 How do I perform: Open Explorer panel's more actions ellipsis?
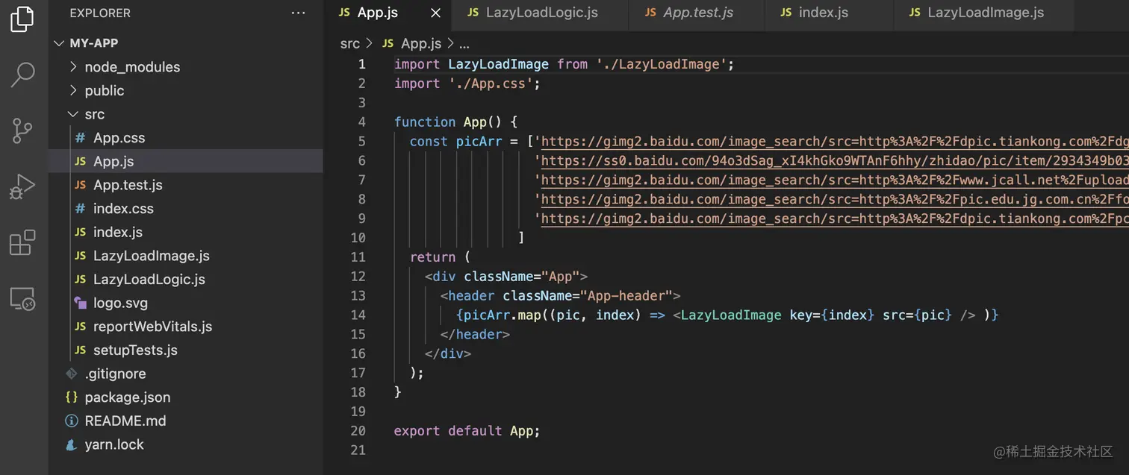click(298, 13)
